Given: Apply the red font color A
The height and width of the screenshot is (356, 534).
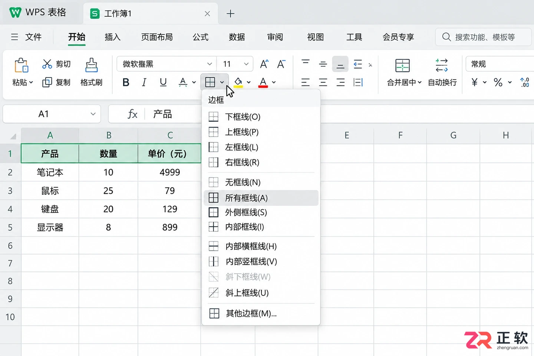Looking at the screenshot, I should click(263, 82).
